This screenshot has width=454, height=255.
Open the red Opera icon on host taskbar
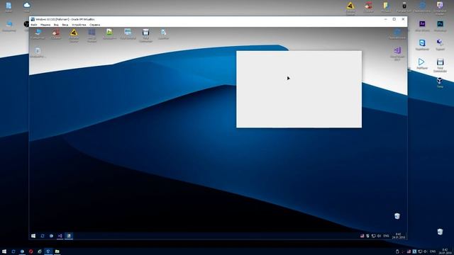point(31,251)
